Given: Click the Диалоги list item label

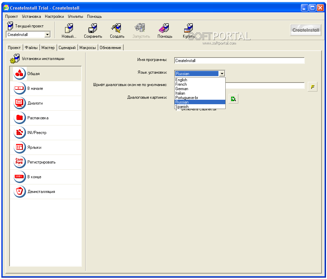Looking at the screenshot, I should tap(35, 103).
